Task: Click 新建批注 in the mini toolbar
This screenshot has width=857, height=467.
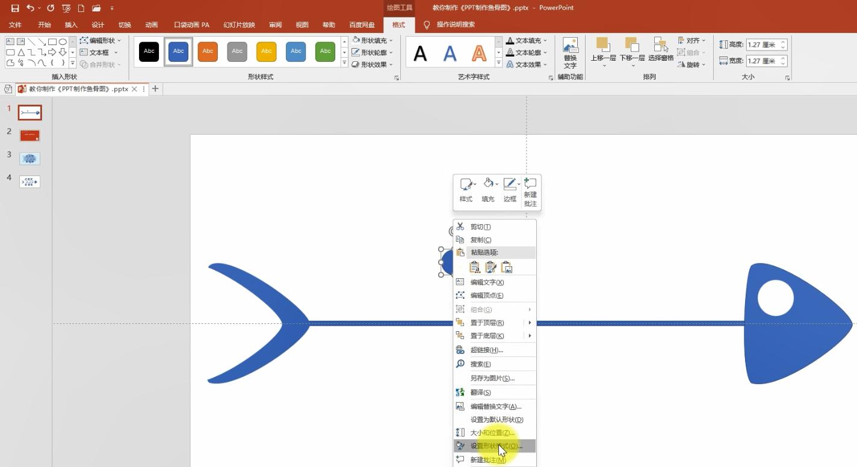Action: click(x=530, y=192)
